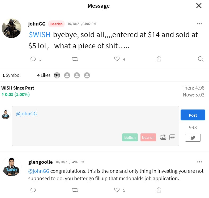The height and width of the screenshot is (198, 209).
Task: Add a GIF to the reply
Action: click(172, 137)
